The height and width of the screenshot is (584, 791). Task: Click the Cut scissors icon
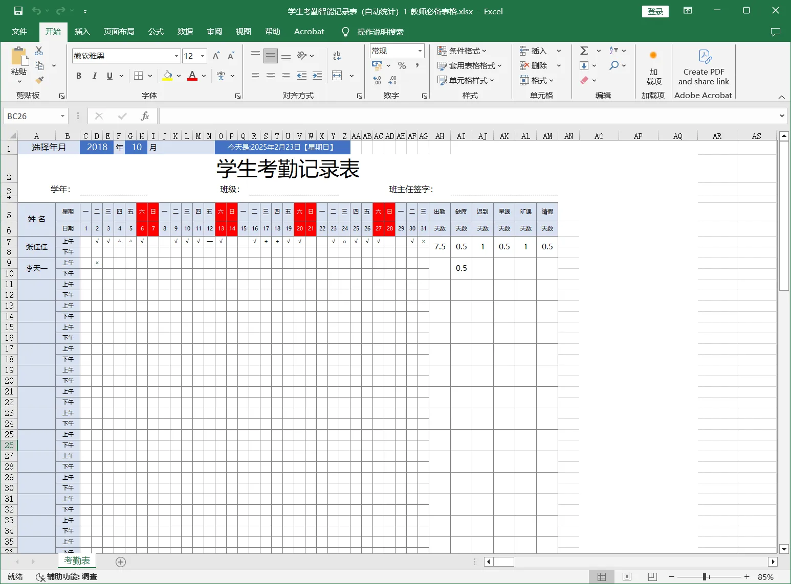(x=39, y=51)
